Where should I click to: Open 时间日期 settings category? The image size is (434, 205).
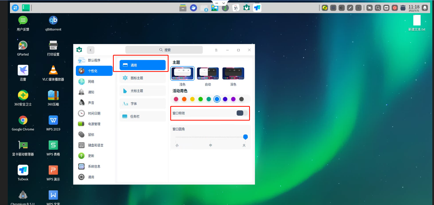pos(94,113)
